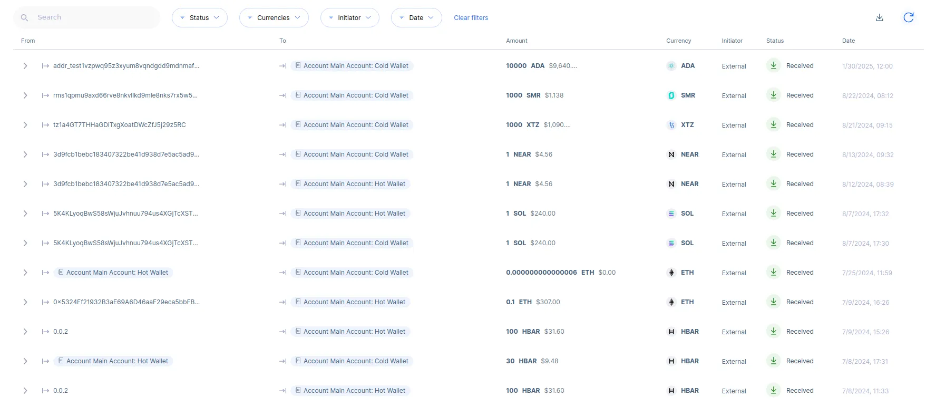Click the Initiator column header

coord(732,41)
